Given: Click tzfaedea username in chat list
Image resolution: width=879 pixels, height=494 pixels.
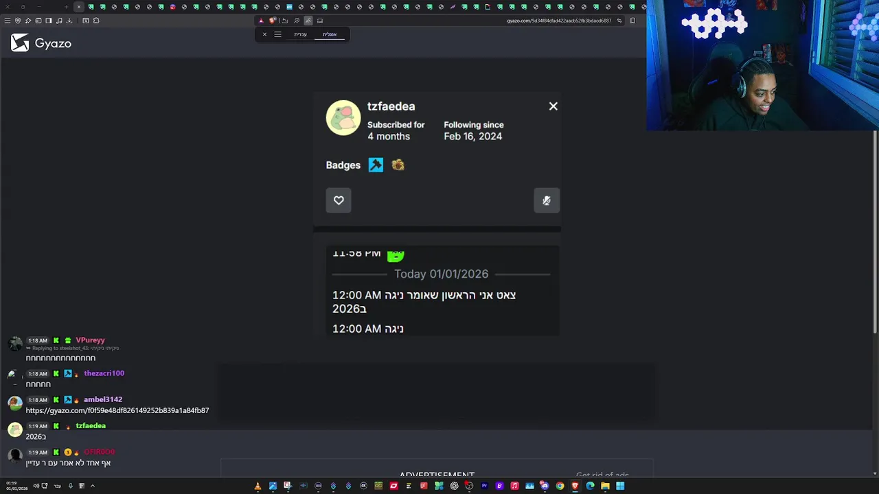Looking at the screenshot, I should 91,426.
